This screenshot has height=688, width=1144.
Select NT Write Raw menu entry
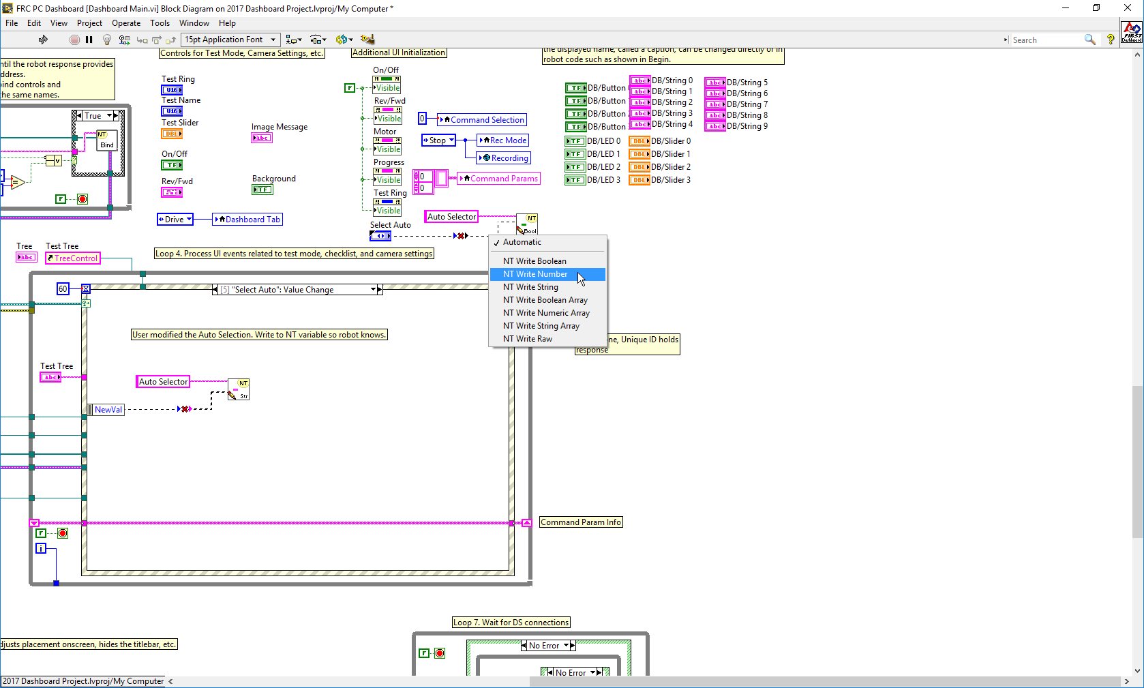(x=548, y=339)
